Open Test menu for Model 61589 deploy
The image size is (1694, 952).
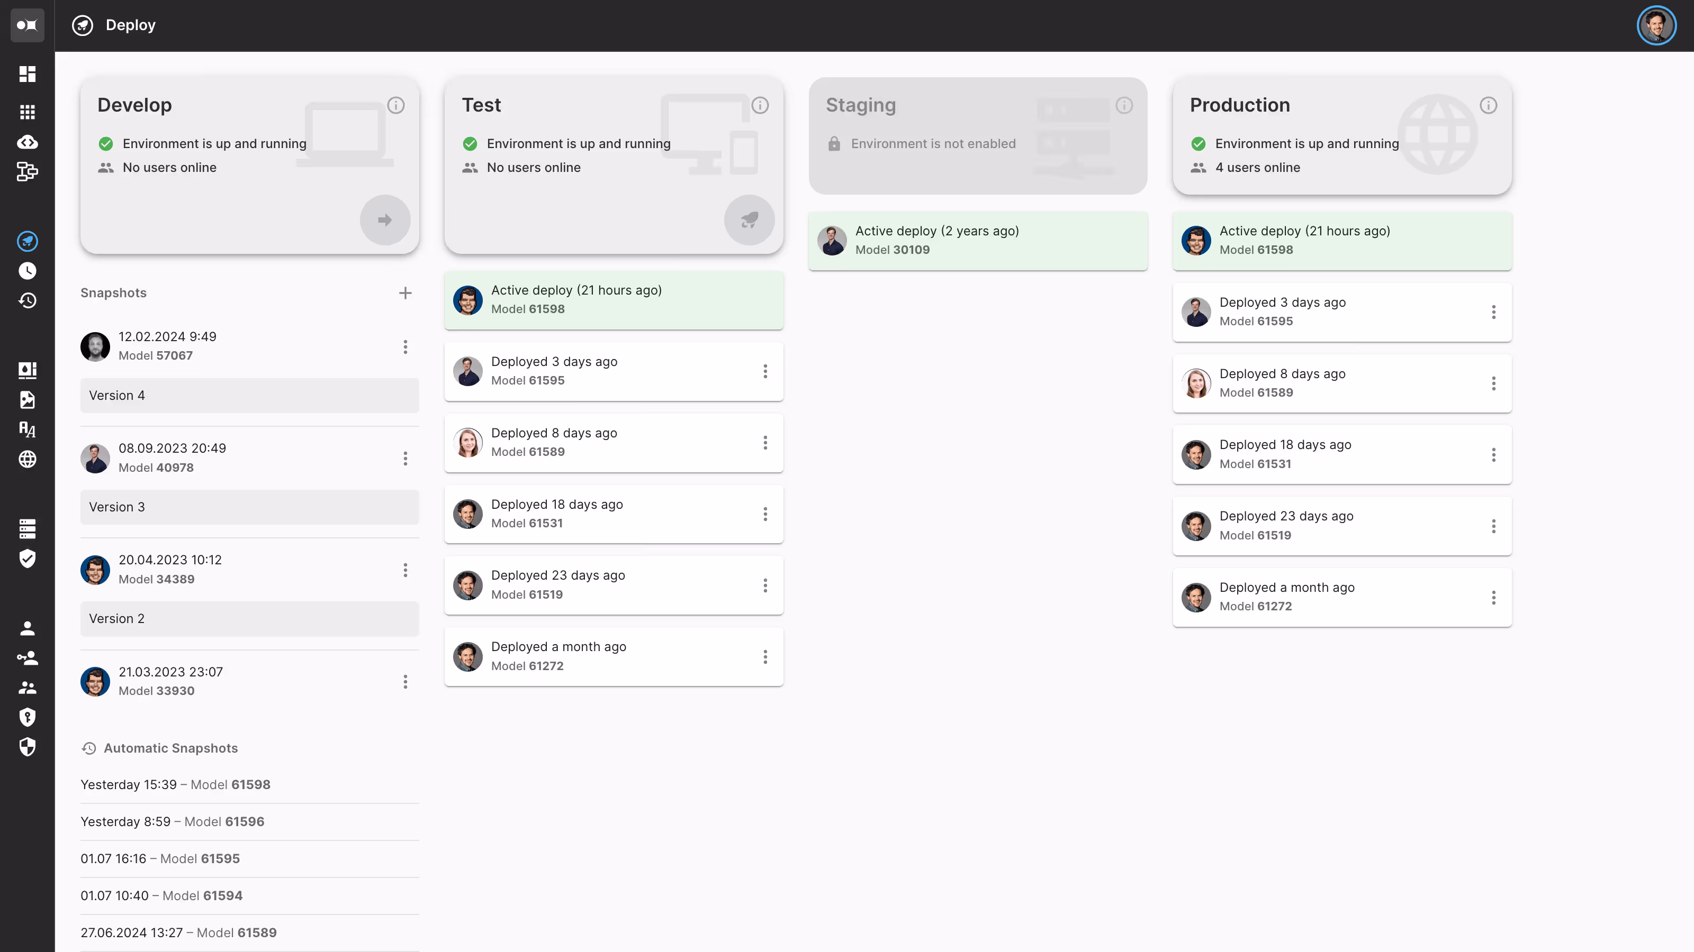tap(765, 443)
